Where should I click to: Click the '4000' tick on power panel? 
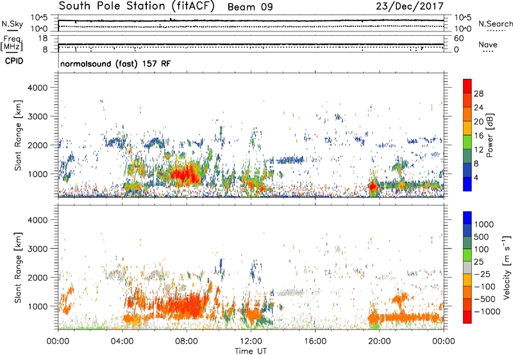click(x=37, y=88)
